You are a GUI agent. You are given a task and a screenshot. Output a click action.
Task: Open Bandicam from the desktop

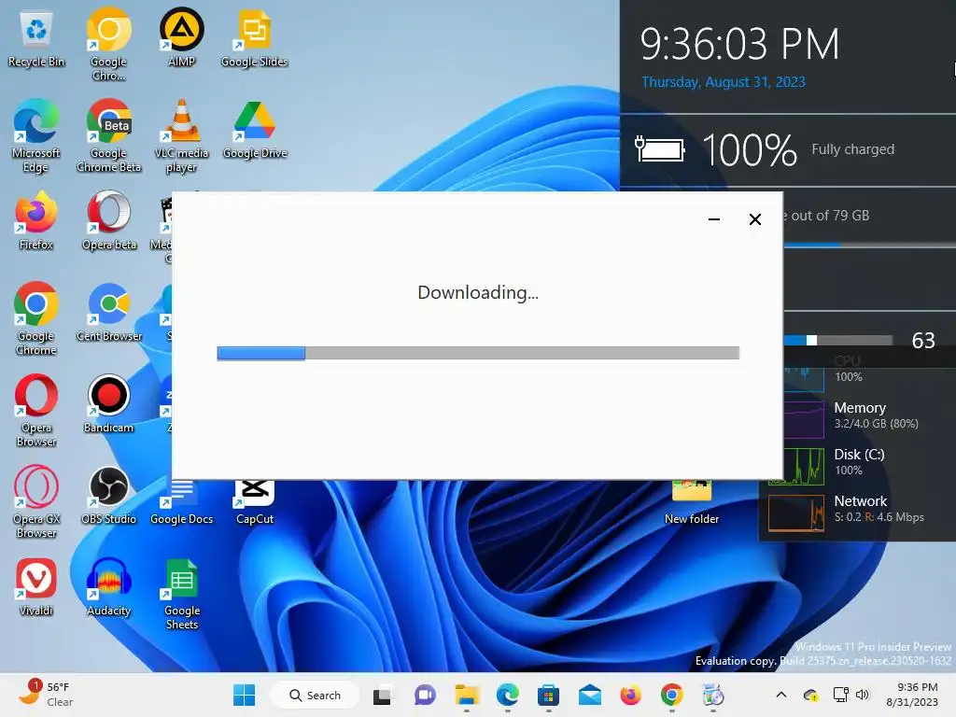click(x=108, y=405)
